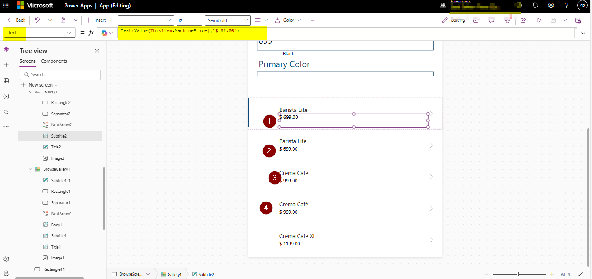The height and width of the screenshot is (279, 592).
Task: Click in the Tree view Search box
Action: [60, 74]
